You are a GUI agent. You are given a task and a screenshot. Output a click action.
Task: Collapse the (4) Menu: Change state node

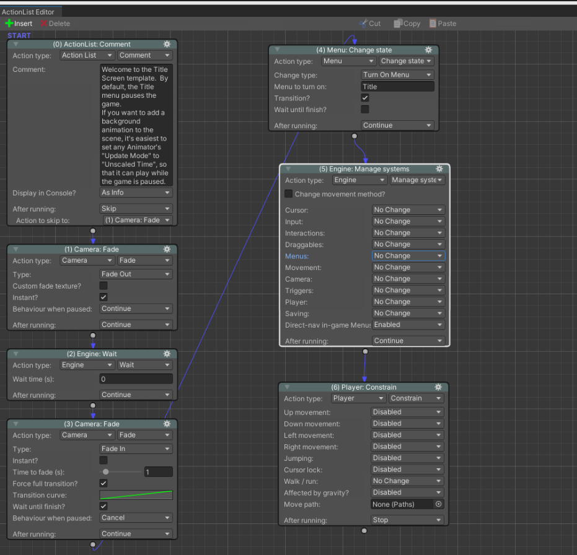(278, 50)
